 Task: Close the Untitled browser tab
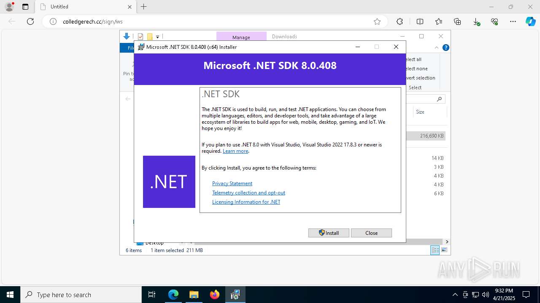130,7
